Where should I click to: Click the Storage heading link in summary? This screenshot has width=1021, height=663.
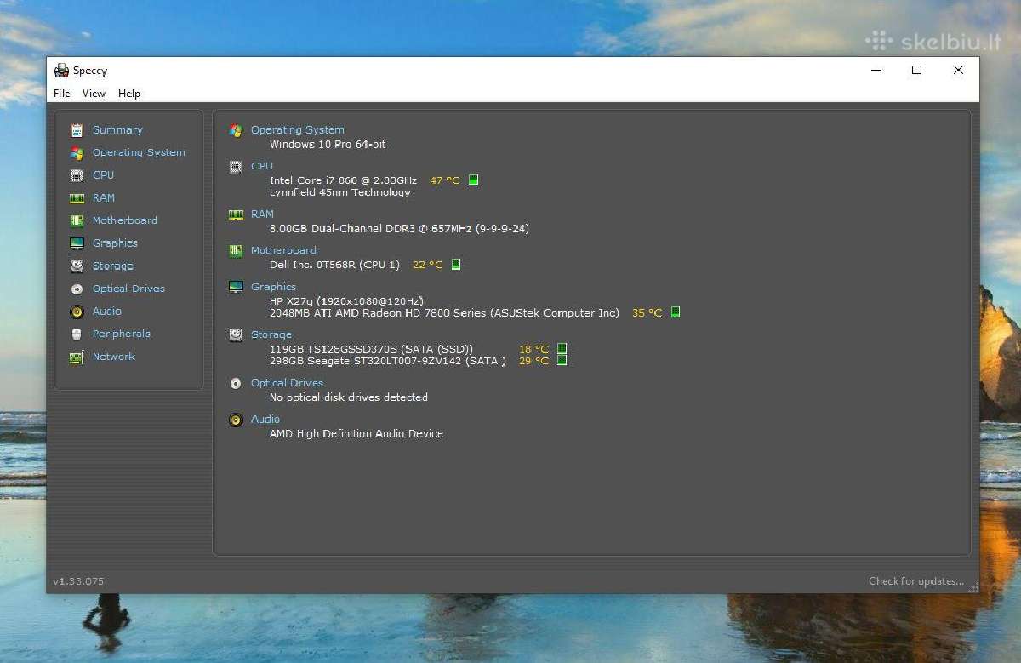(x=271, y=334)
